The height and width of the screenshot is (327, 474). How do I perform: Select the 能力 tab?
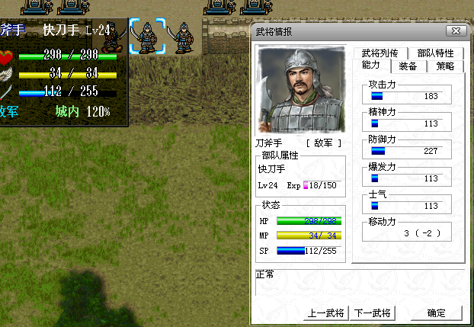pyautogui.click(x=371, y=66)
